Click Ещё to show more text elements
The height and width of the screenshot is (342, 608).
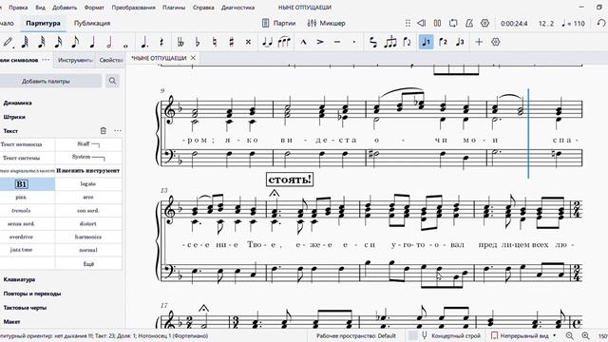point(88,264)
